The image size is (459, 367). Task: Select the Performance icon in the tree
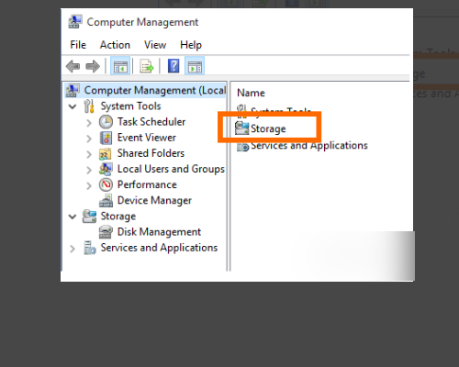click(106, 184)
